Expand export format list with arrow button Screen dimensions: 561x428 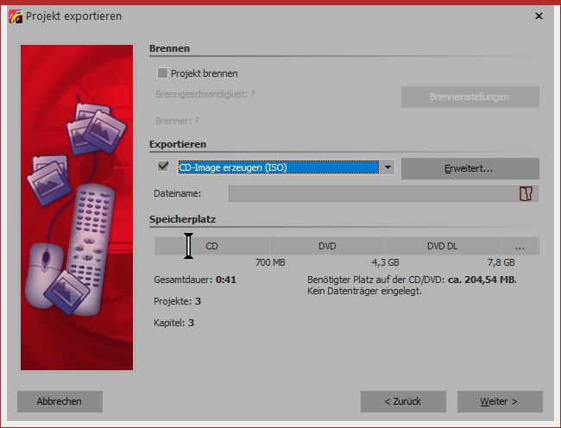(388, 167)
